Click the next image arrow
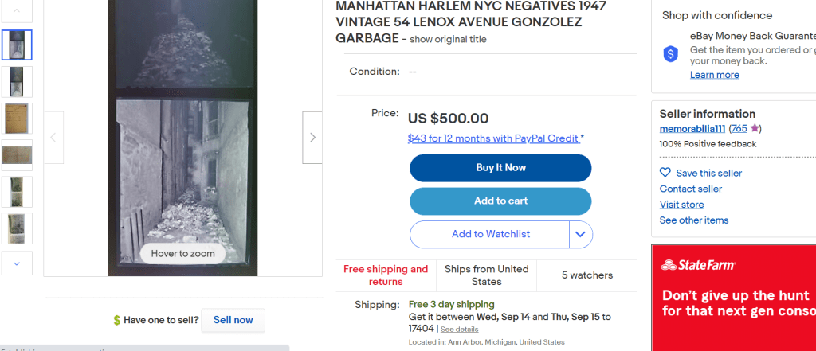816x351 pixels. pos(312,137)
